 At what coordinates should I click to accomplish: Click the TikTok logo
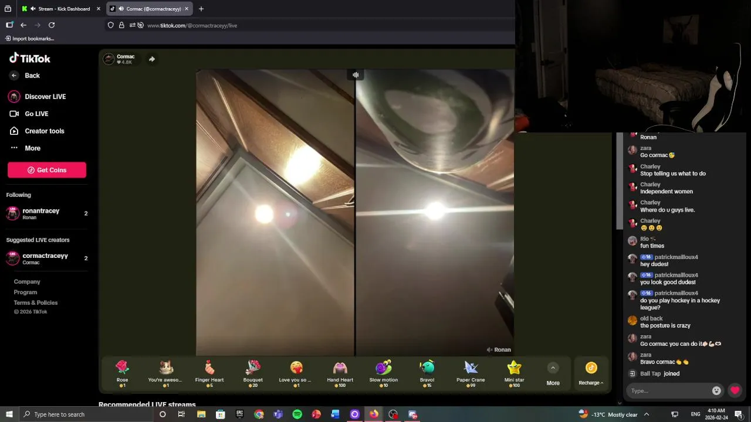pyautogui.click(x=30, y=58)
